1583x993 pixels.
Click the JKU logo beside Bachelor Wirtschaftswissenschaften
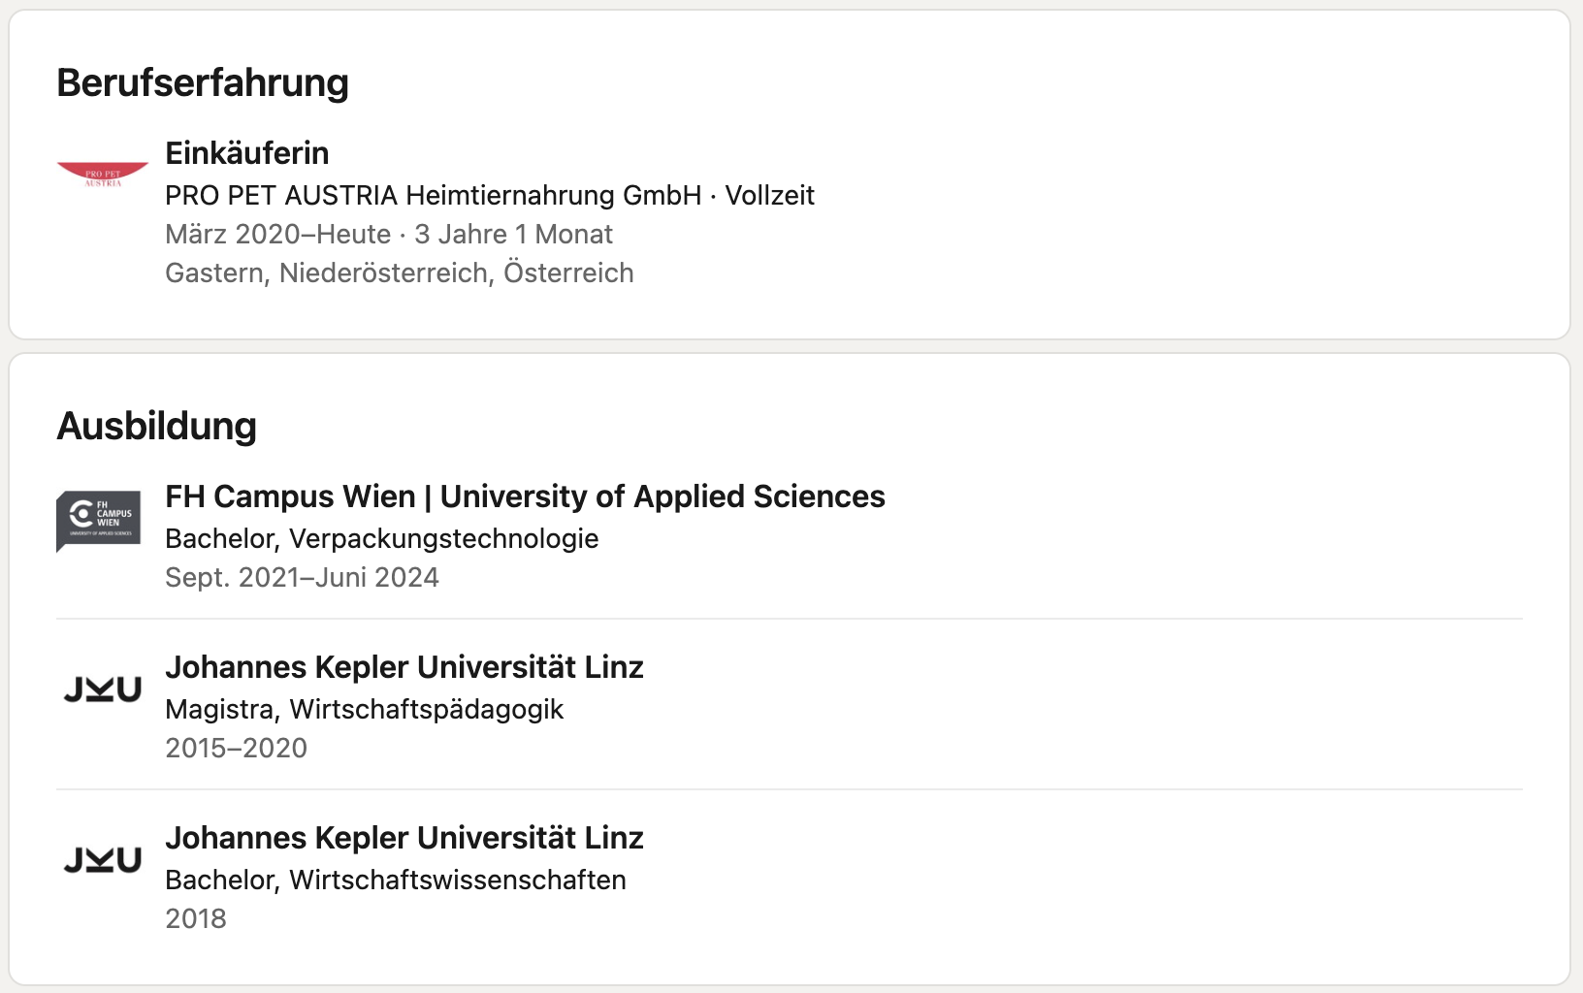click(x=103, y=860)
